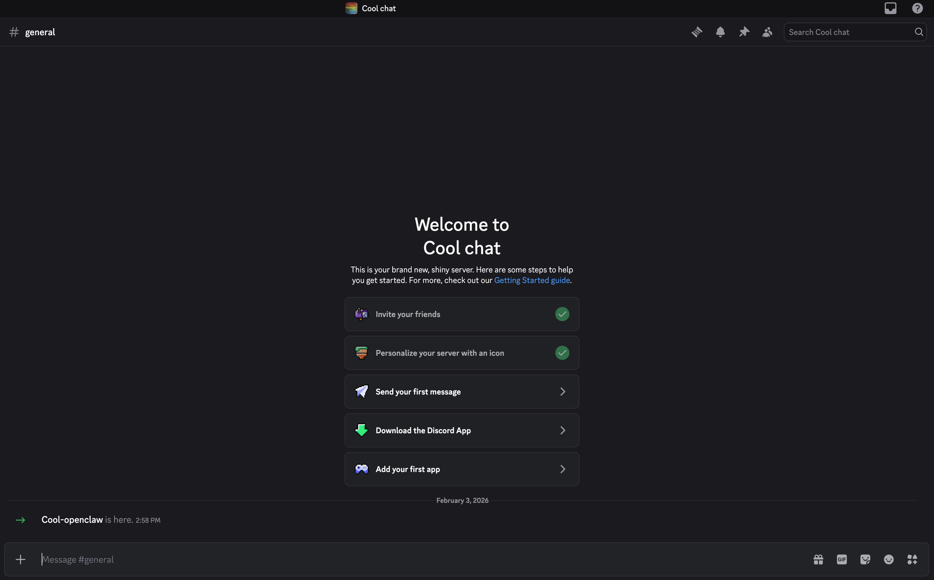Open the GIF picker
The height and width of the screenshot is (580, 934).
[842, 559]
